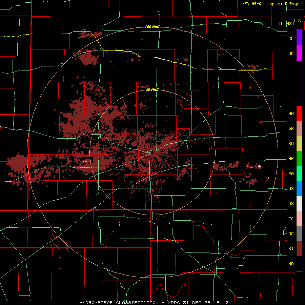This screenshot has width=305, height=305.
Task: Click the UK legend label
Action: pyautogui.click(x=291, y=53)
